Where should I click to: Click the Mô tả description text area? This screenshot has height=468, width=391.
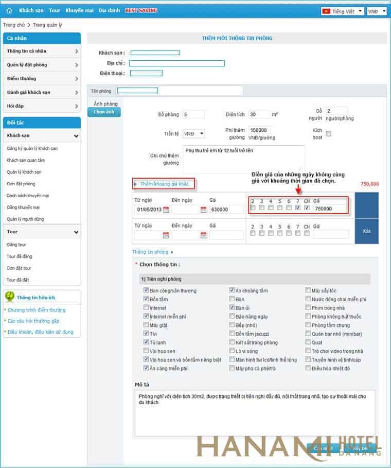tap(255, 412)
